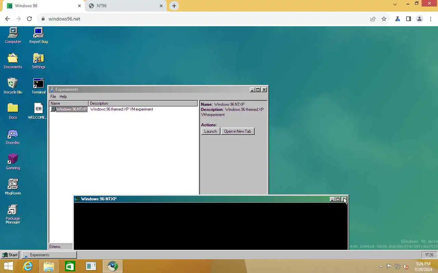Close the NT96 browser tab

pyautogui.click(x=161, y=6)
